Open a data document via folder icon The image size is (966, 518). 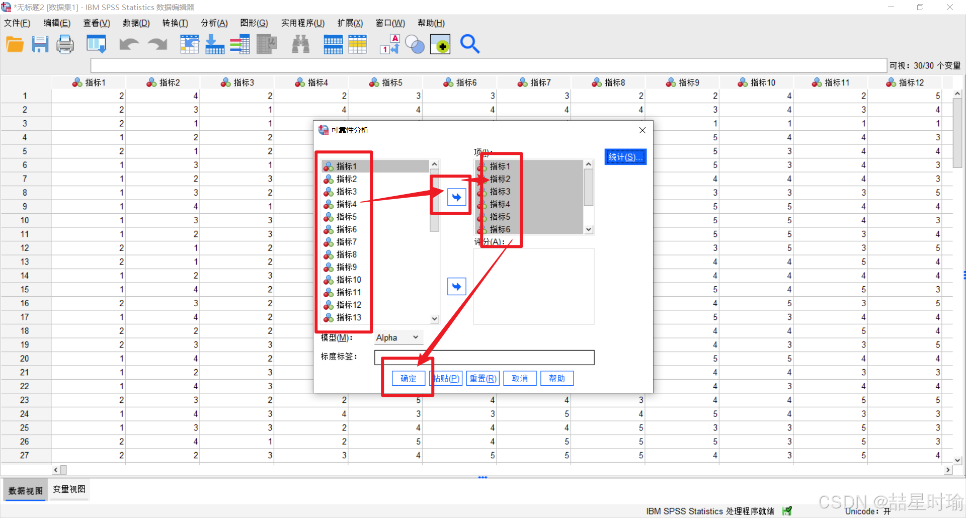click(15, 44)
